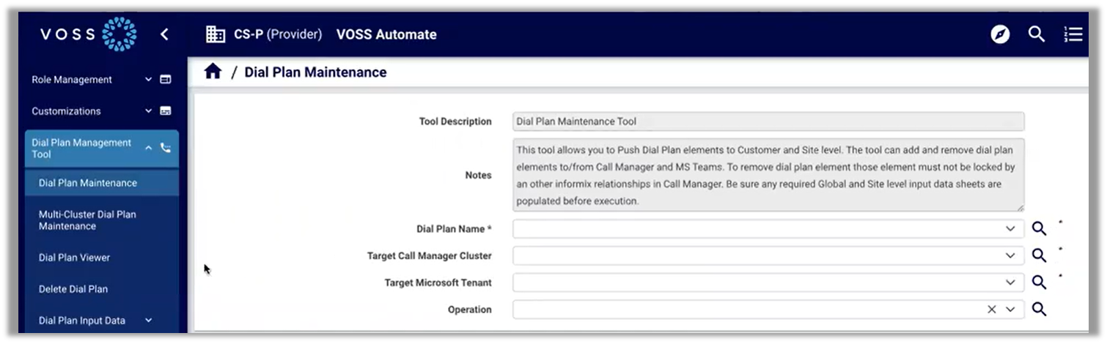Open Operation dropdown arrow
The height and width of the screenshot is (344, 1107).
click(1010, 310)
